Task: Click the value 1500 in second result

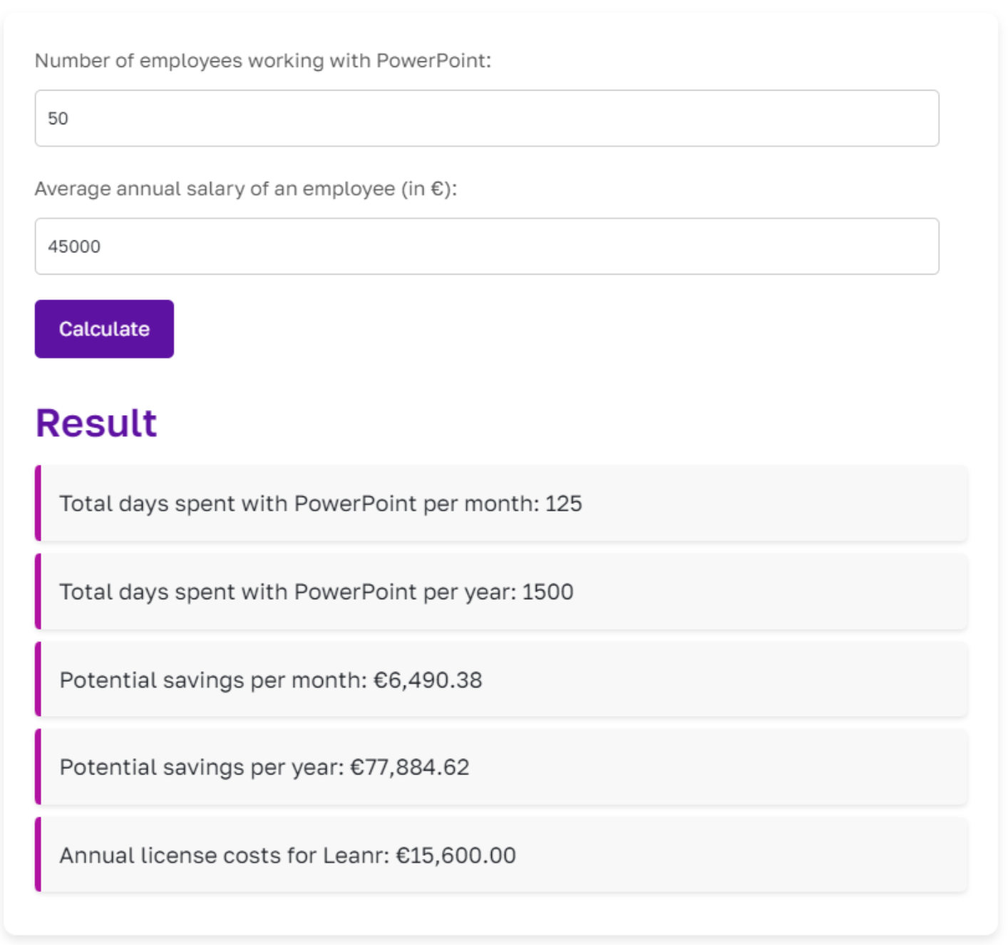Action: (x=548, y=591)
